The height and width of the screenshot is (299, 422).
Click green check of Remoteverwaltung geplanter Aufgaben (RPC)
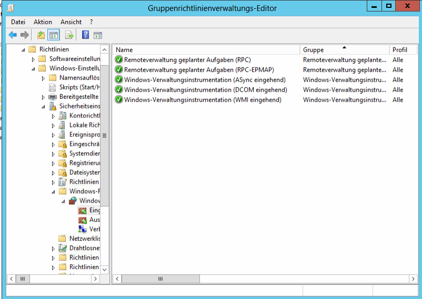(x=119, y=60)
